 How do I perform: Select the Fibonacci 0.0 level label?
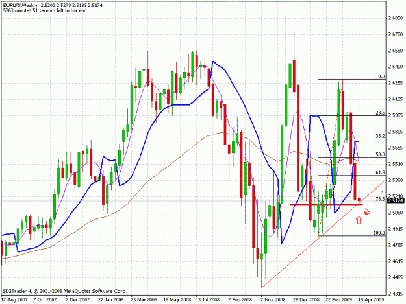(x=382, y=76)
